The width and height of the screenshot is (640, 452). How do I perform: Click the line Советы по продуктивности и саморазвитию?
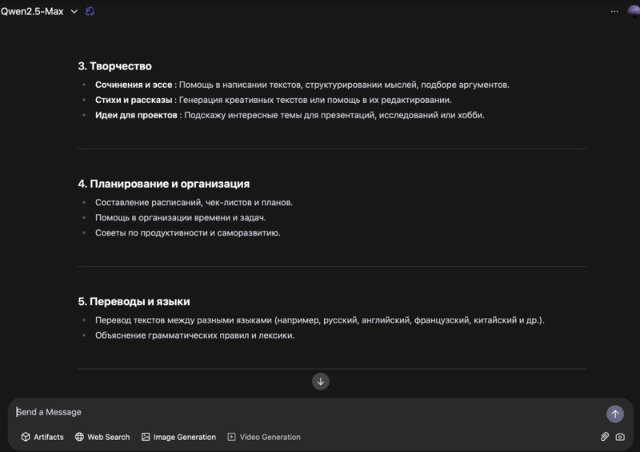[187, 232]
